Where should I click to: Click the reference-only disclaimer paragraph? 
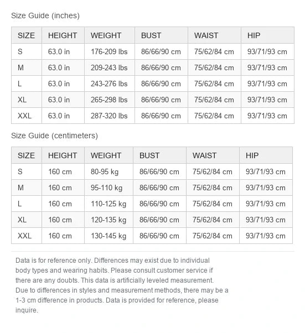pyautogui.click(x=122, y=285)
